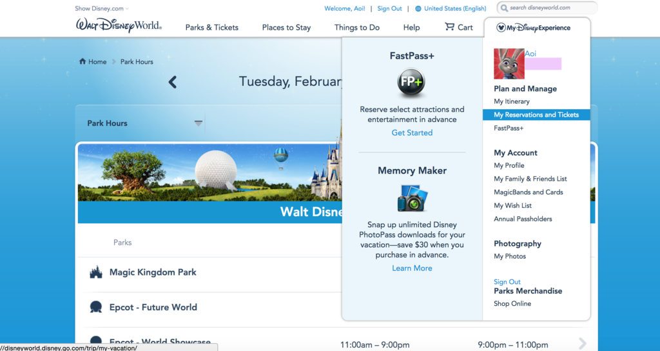660x351 pixels.
Task: Open the shopping Cart icon
Action: coord(449,27)
